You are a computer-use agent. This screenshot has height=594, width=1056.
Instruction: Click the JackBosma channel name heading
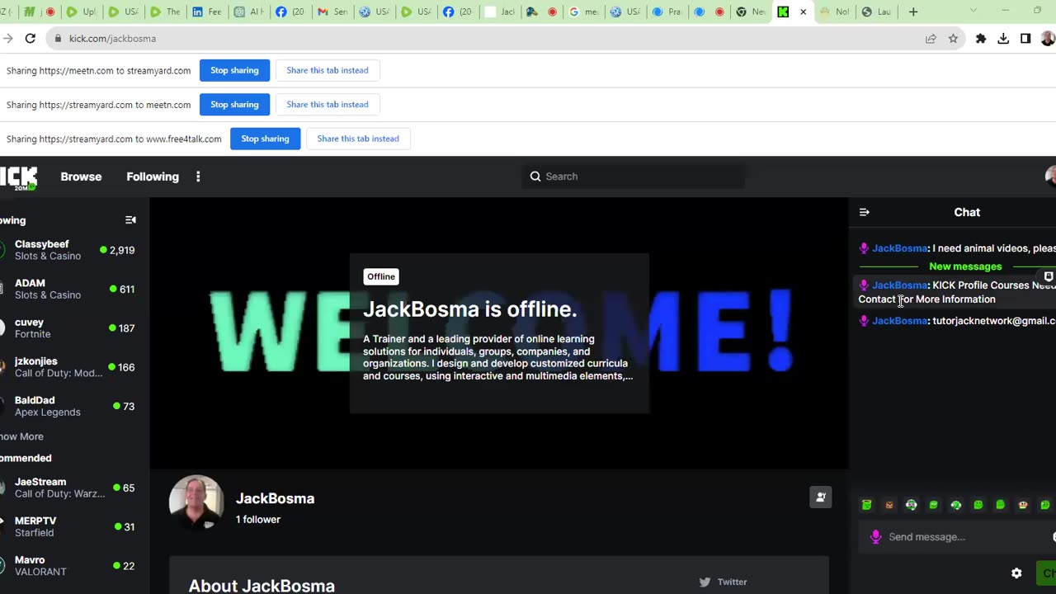coord(275,498)
